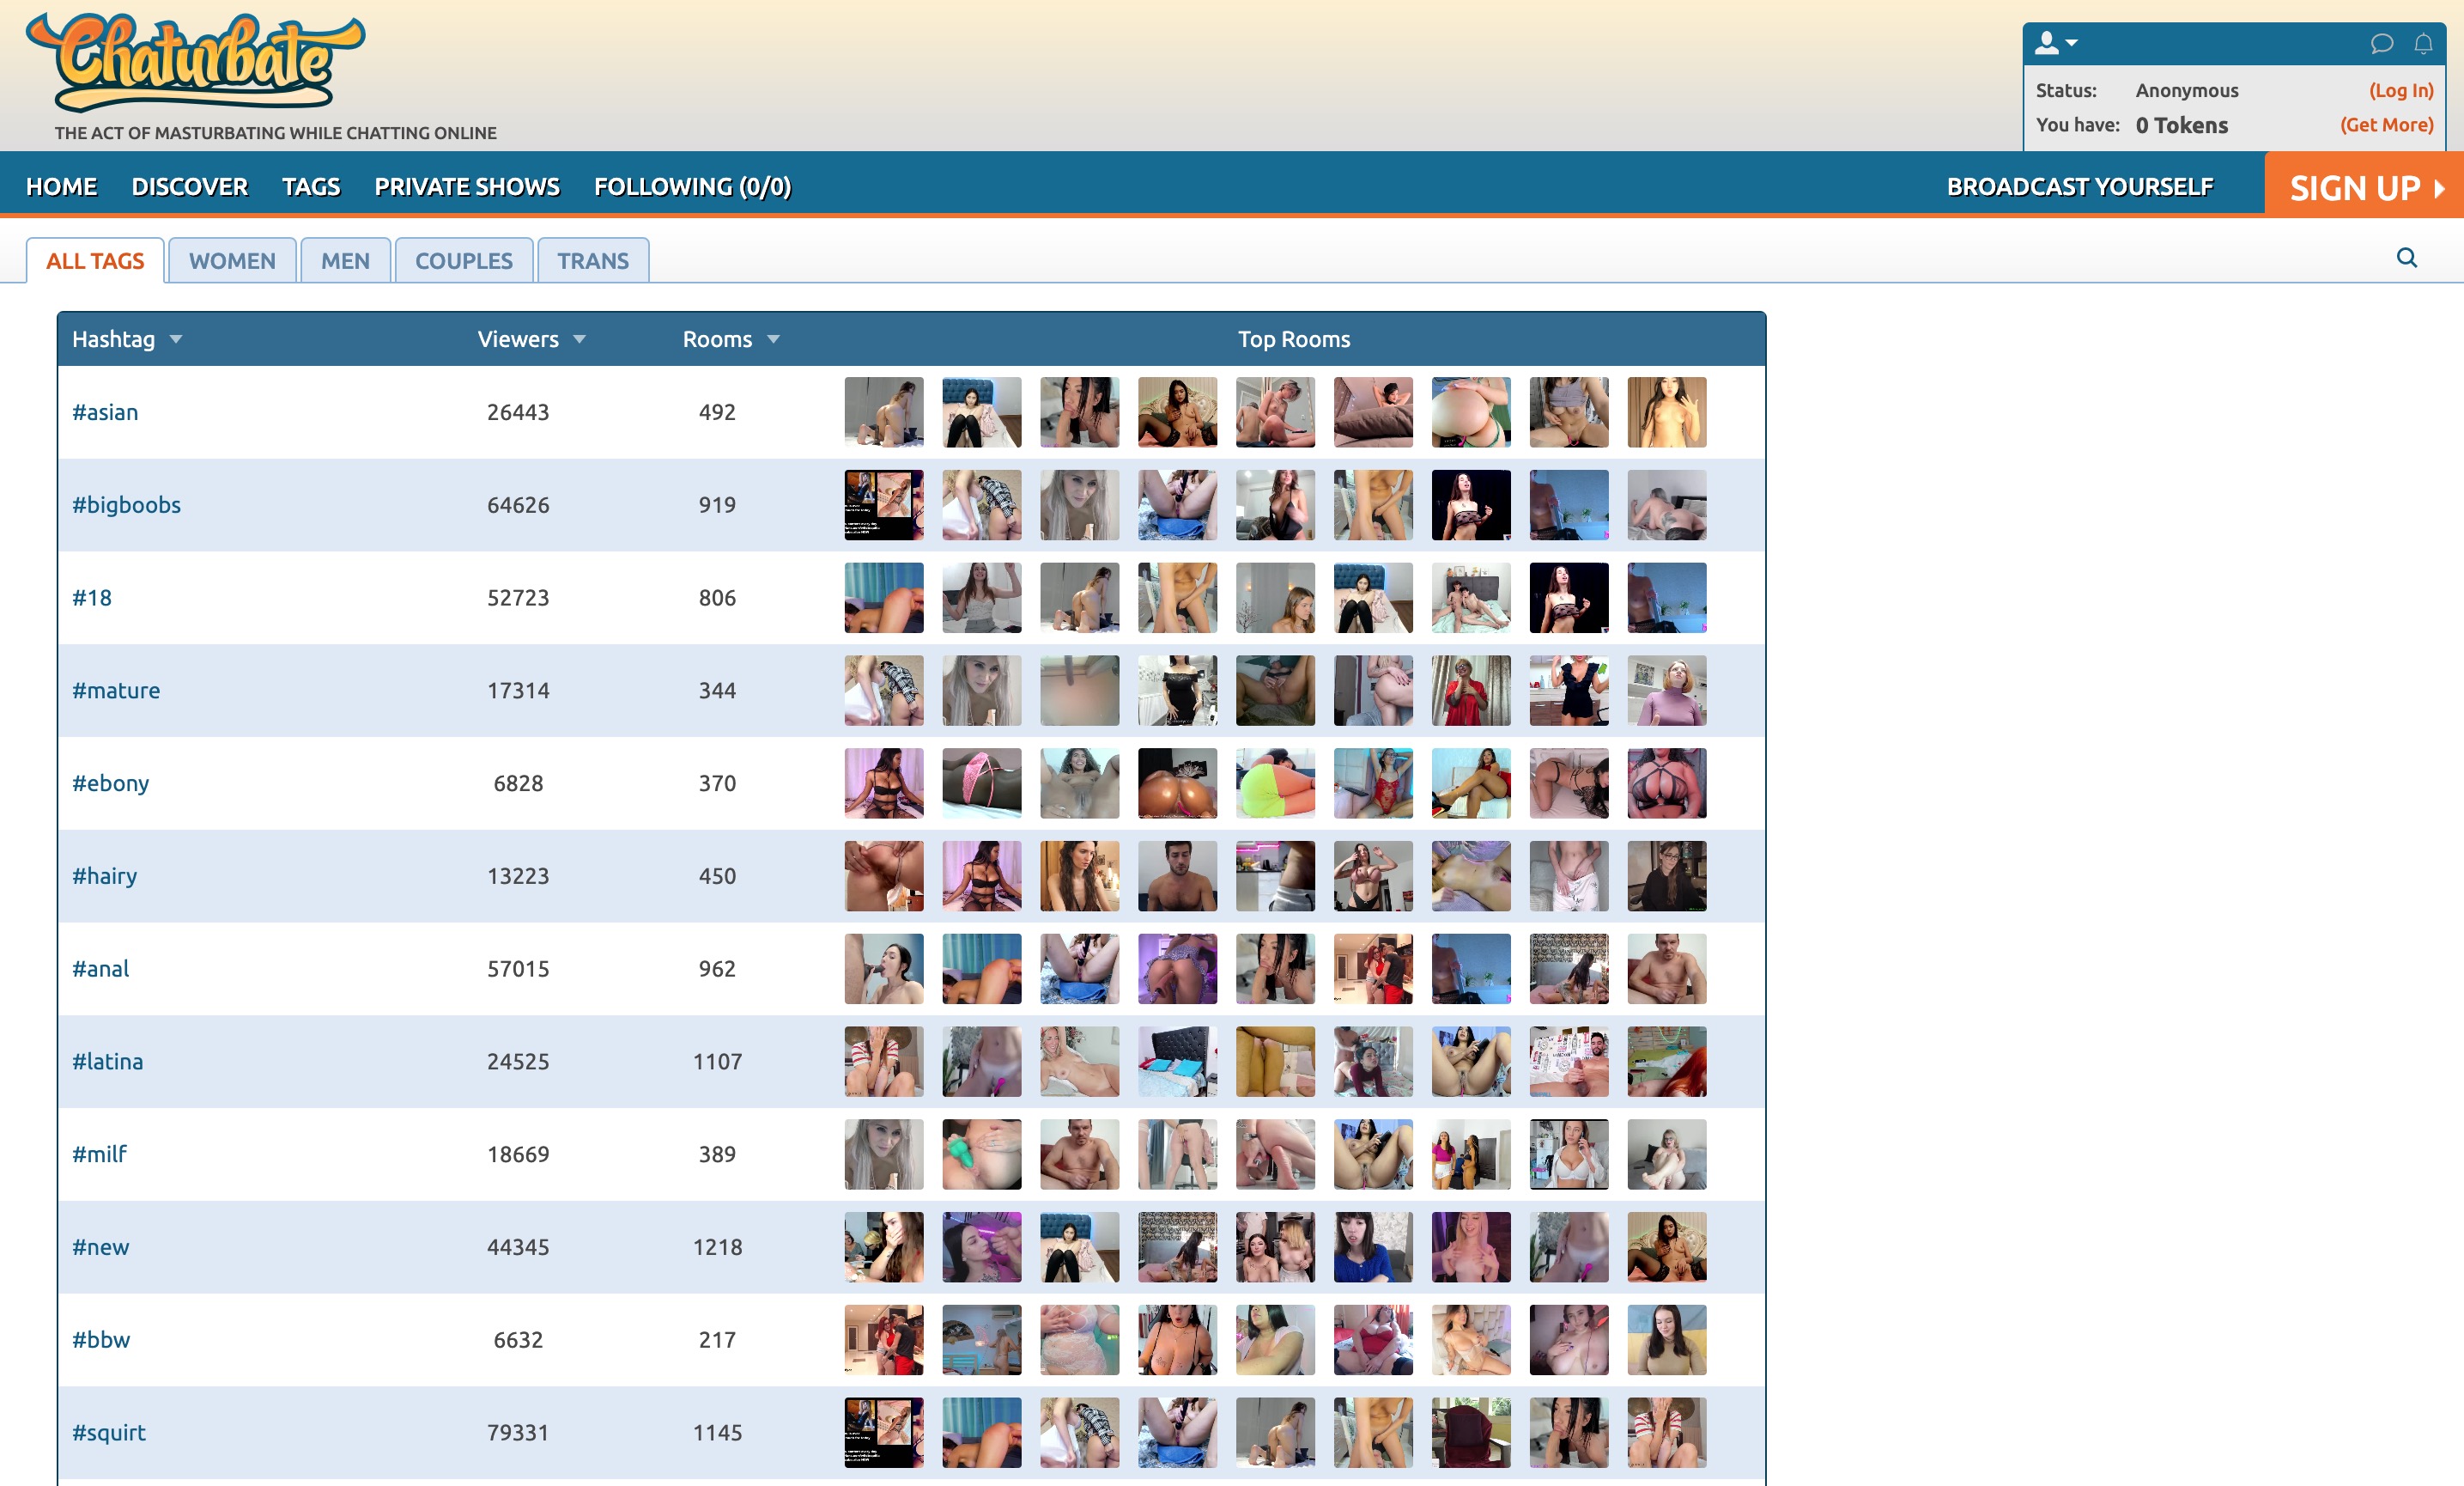
Task: Select the ALL TAGS tab
Action: (95, 261)
